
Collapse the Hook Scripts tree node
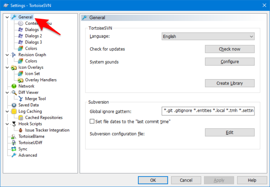[x=7, y=124]
